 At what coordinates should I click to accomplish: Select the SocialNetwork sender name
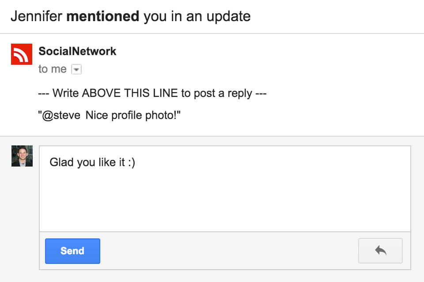(77, 51)
